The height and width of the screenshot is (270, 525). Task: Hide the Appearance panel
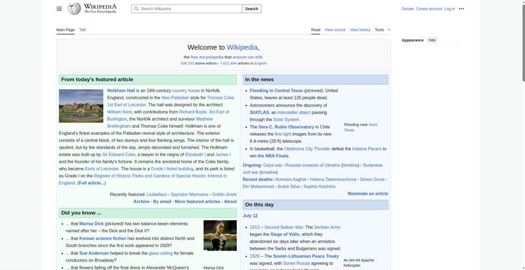432,40
